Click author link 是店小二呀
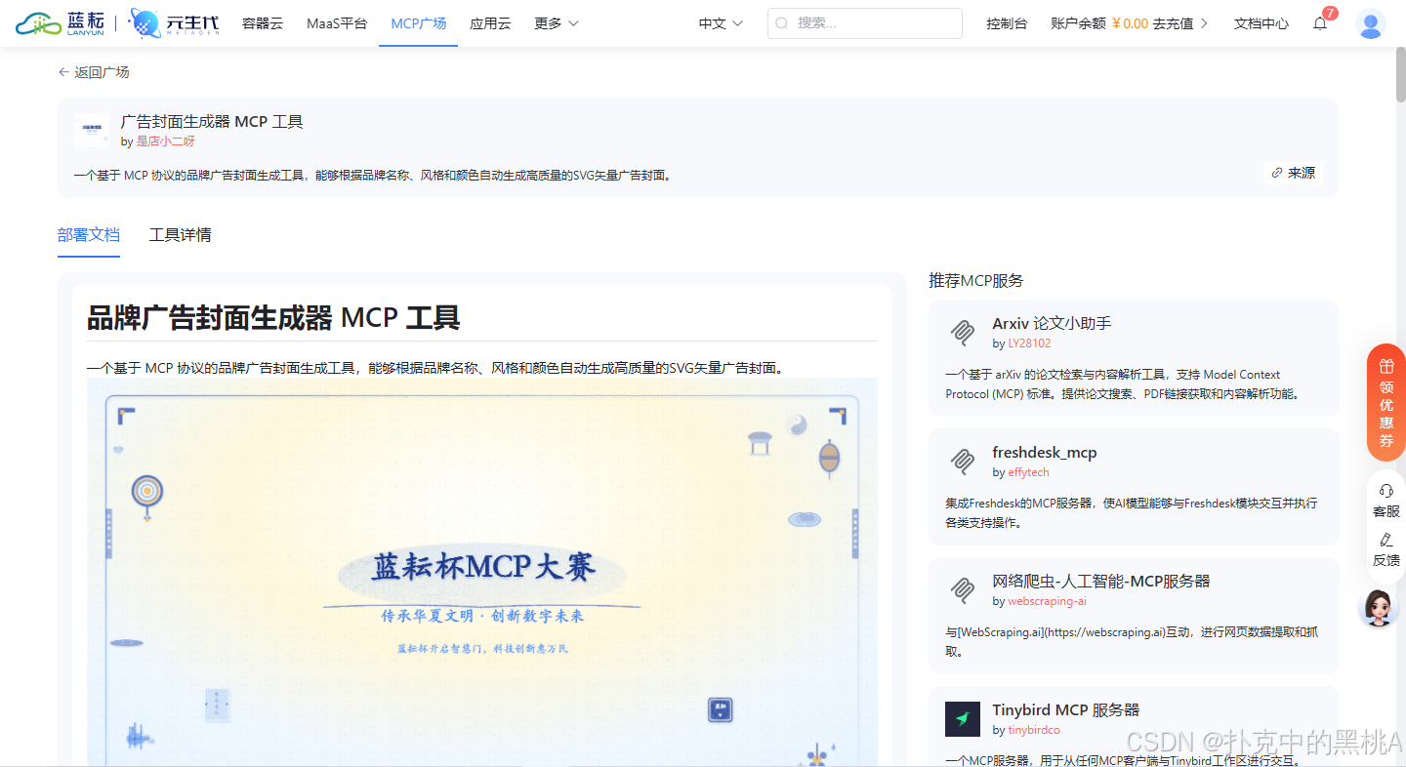The image size is (1406, 767). pyautogui.click(x=165, y=141)
